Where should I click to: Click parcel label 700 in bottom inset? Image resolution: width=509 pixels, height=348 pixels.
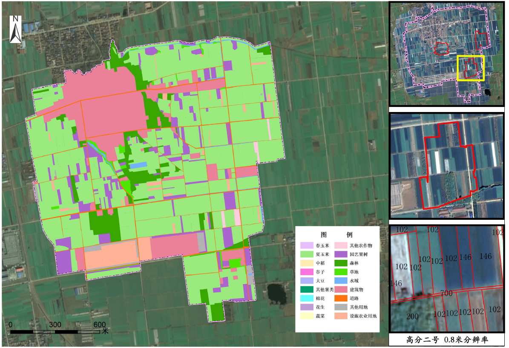[x=446, y=293]
